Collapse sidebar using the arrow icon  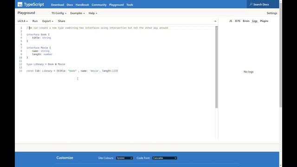[x=215, y=21]
